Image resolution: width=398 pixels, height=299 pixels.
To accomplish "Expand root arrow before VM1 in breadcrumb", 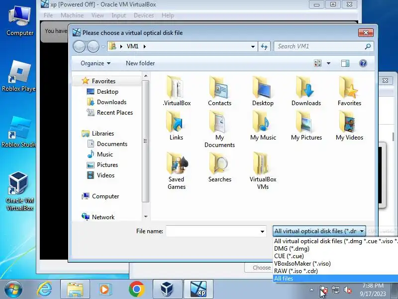I will (121, 46).
